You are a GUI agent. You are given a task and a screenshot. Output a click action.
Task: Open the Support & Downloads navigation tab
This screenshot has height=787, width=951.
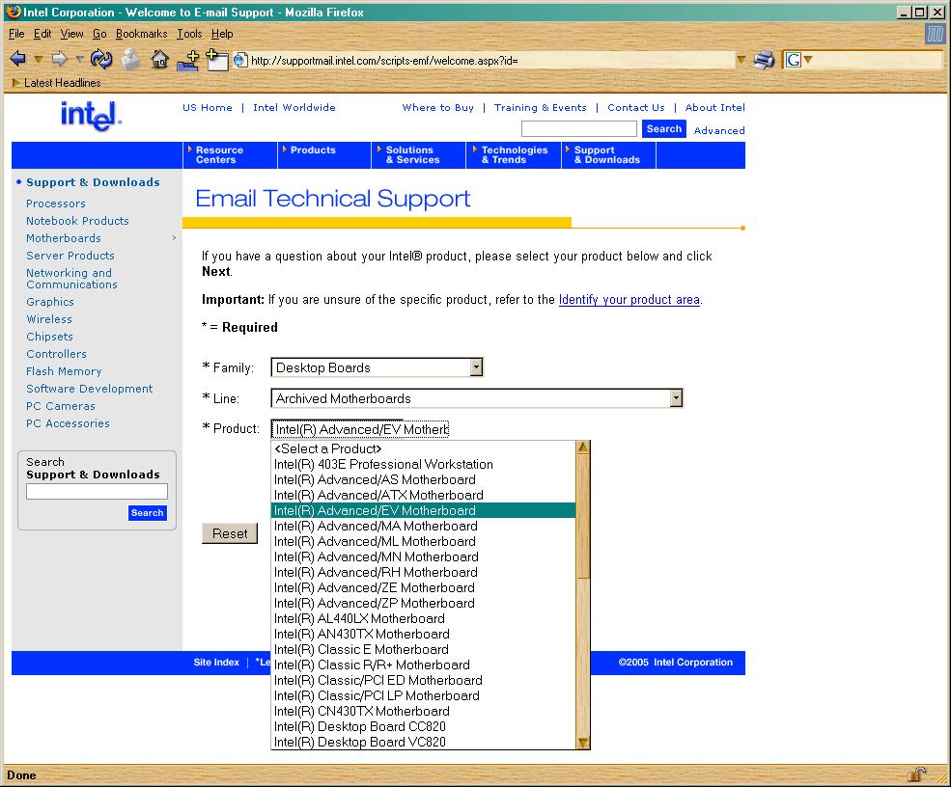[x=608, y=155]
